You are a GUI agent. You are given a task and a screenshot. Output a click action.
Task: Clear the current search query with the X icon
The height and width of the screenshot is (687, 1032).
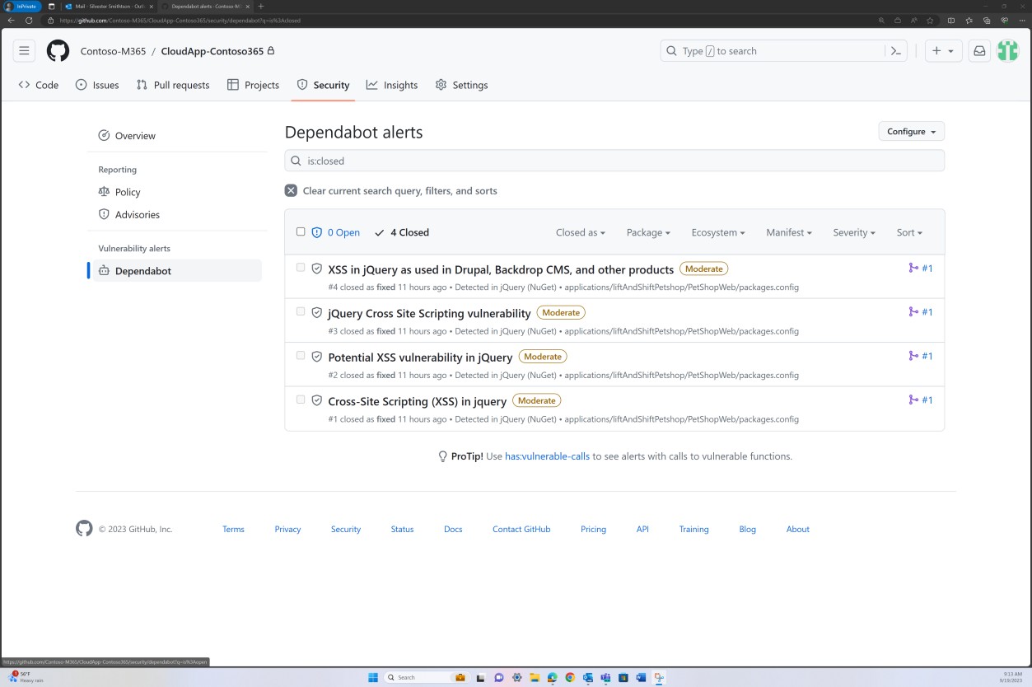click(291, 190)
